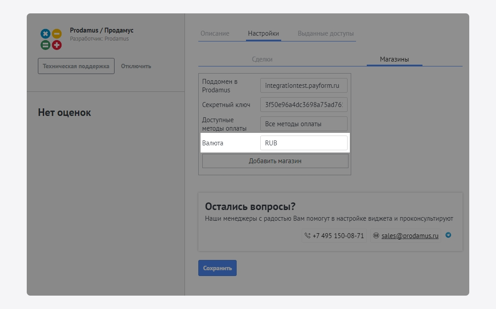Focus the Поддомен в Prodamus field

coord(303,86)
